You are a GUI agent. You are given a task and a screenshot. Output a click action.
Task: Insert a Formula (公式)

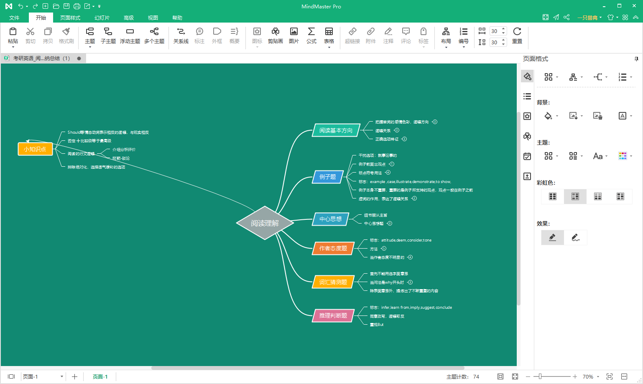point(311,36)
